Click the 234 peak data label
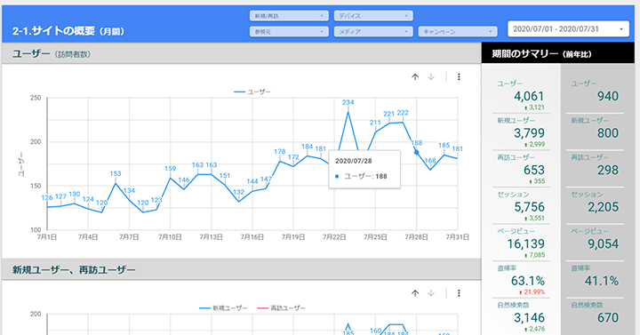The height and width of the screenshot is (335, 640). click(348, 102)
